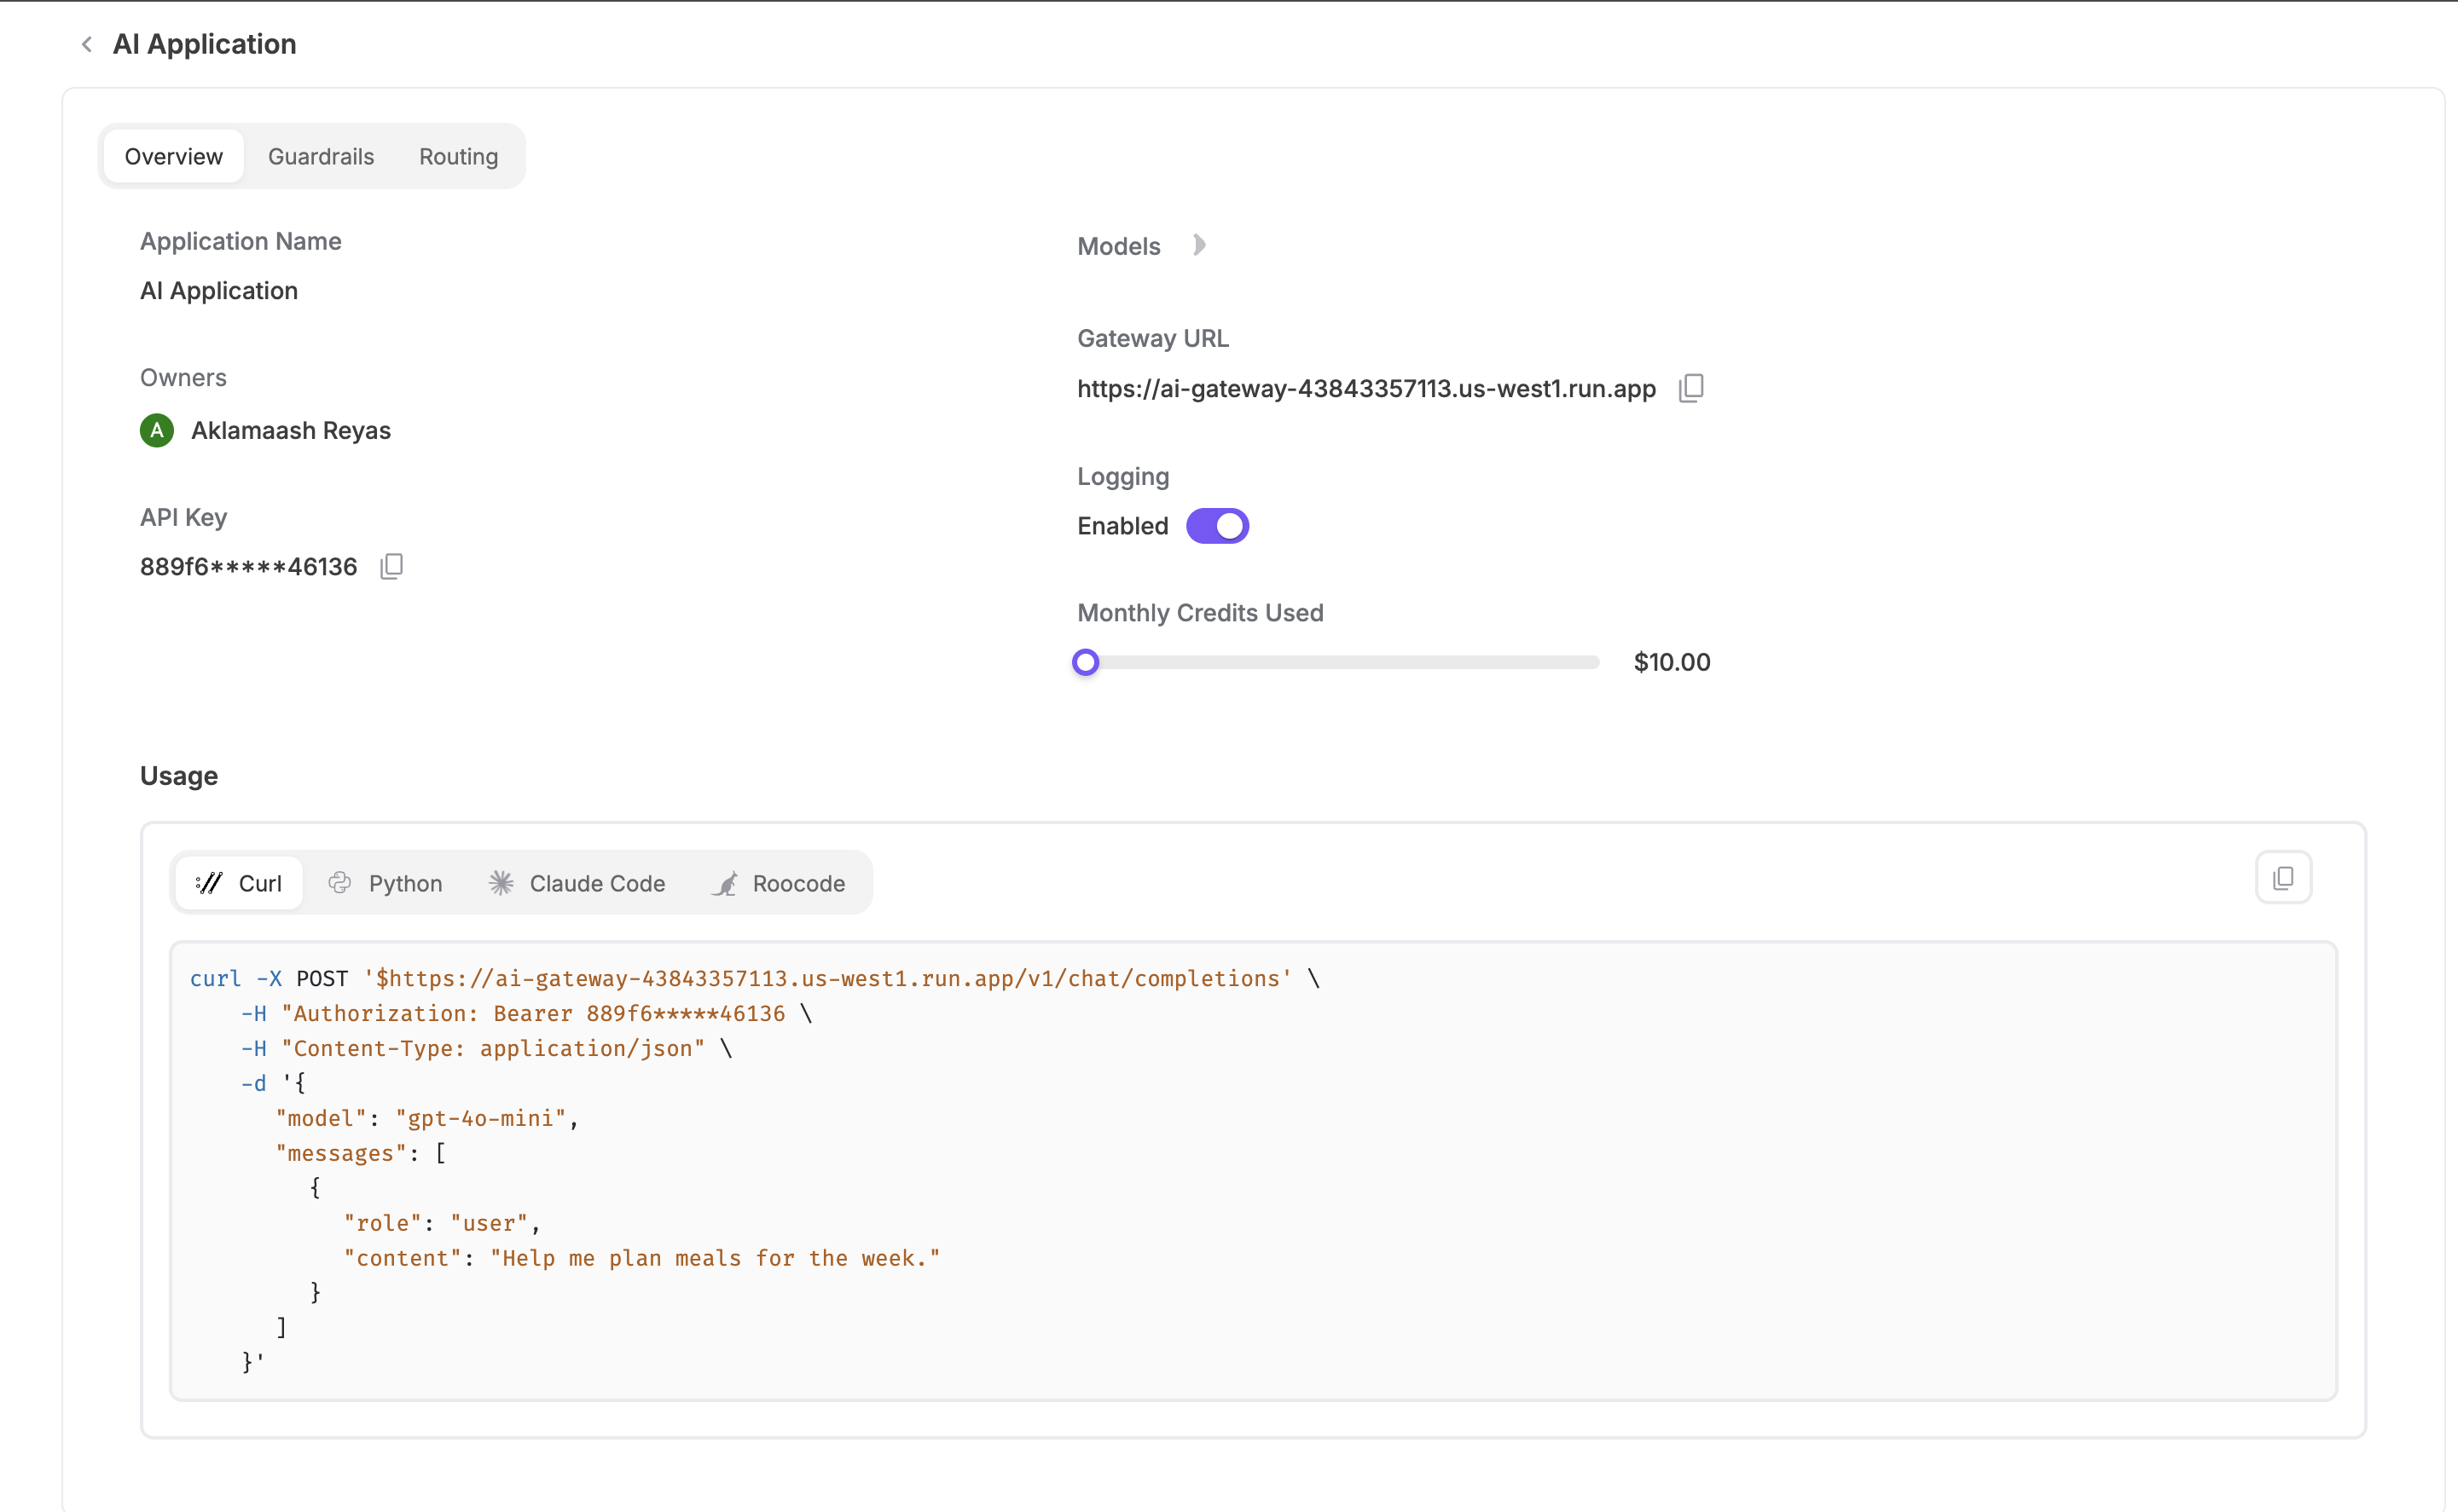
Task: Open the Routing tab
Action: tap(458, 157)
